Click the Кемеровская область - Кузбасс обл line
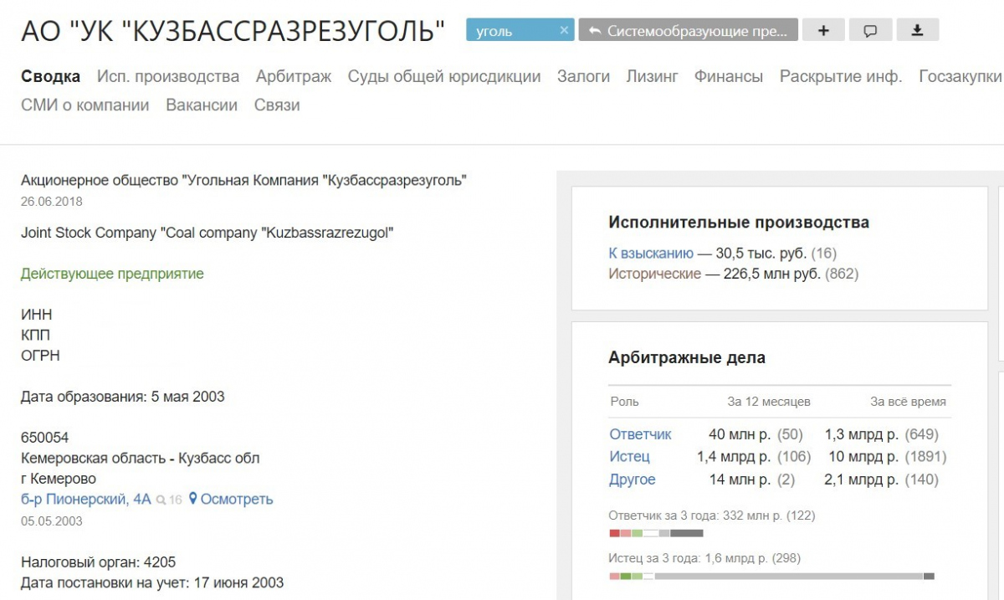Viewport: 1004px width, 600px height. [x=141, y=459]
